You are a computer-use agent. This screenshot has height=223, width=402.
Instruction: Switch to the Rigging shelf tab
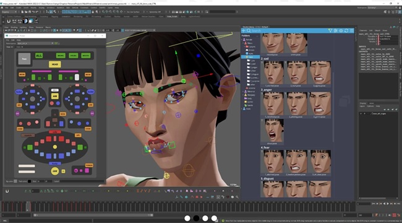(54, 17)
